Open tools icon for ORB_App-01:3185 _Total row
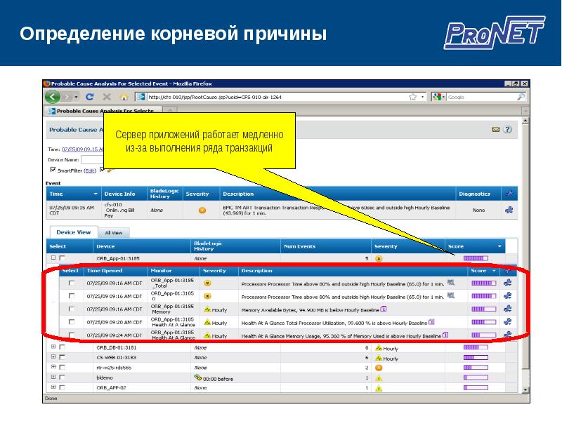562x421 pixels. [x=508, y=283]
